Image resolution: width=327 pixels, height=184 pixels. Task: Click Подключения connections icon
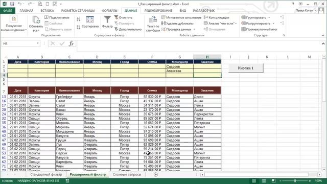46,17
